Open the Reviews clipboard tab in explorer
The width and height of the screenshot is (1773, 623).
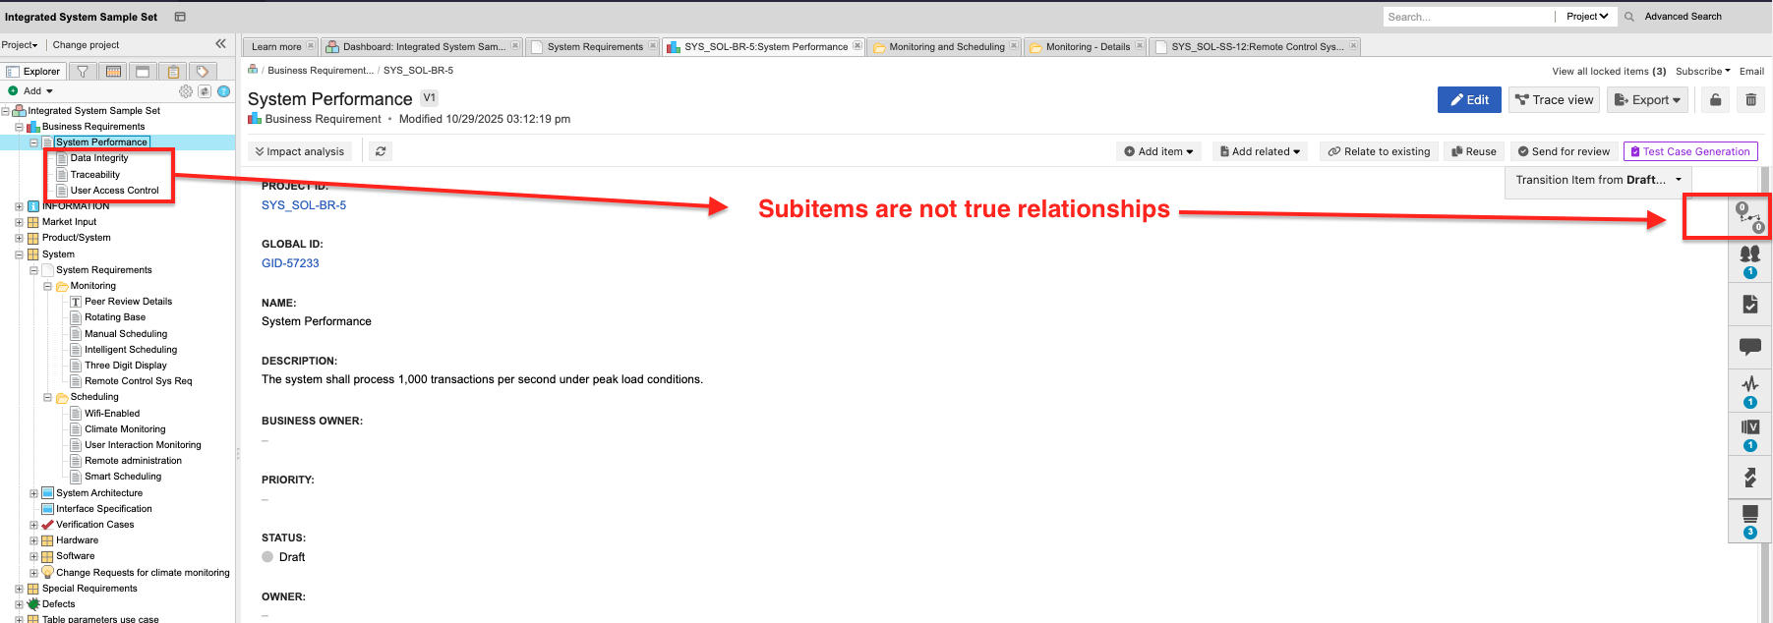click(174, 71)
